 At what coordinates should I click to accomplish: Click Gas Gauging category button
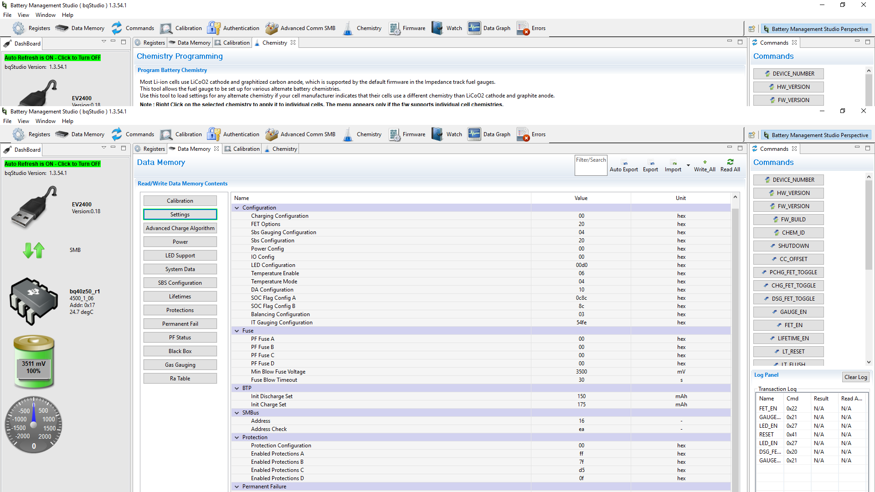[x=180, y=365]
